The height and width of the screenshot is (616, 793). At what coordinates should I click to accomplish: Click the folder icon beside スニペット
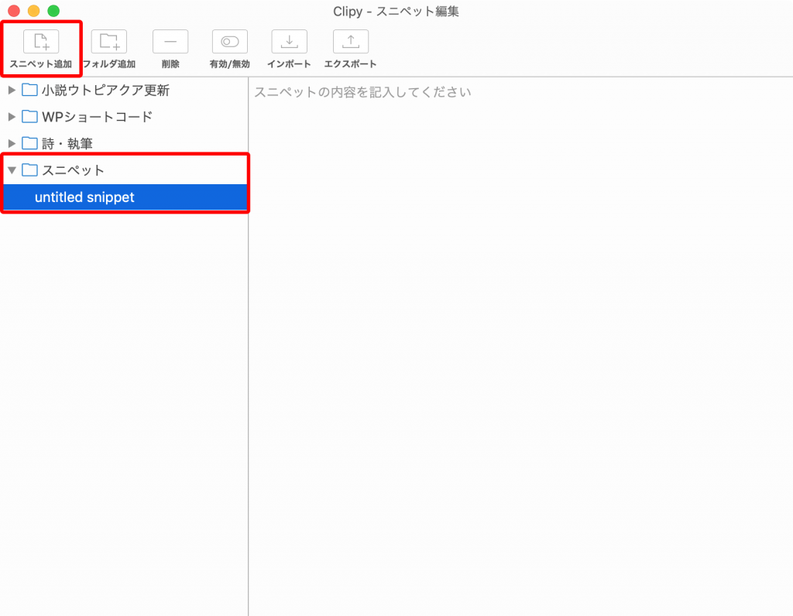(x=29, y=170)
